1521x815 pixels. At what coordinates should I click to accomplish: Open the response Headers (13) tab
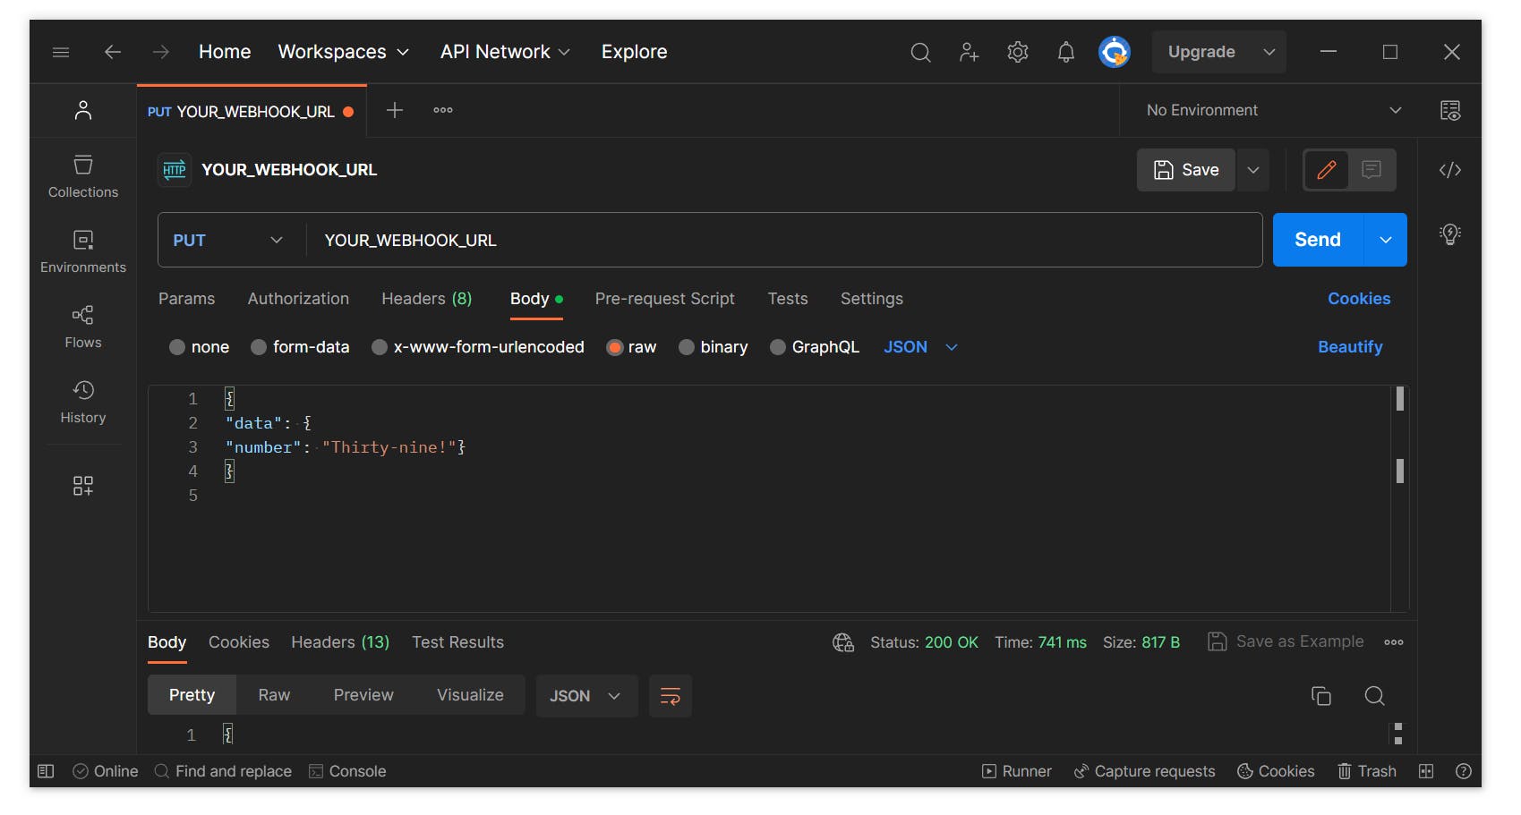click(x=340, y=642)
